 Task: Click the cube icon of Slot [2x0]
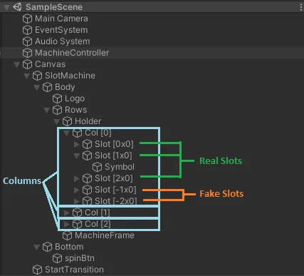point(87,178)
